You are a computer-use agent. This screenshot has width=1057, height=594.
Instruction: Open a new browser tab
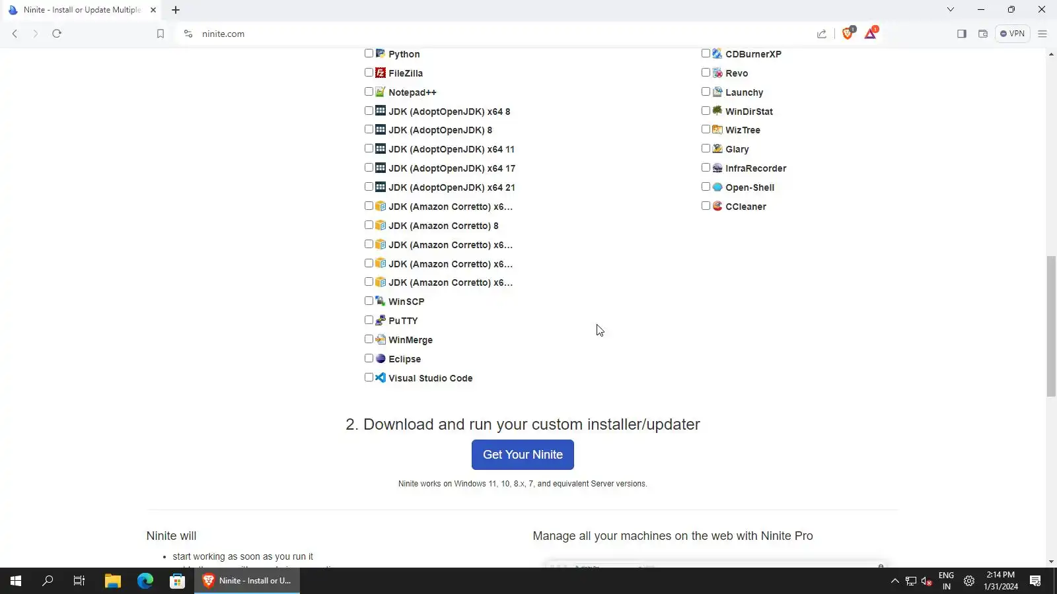[x=176, y=10]
